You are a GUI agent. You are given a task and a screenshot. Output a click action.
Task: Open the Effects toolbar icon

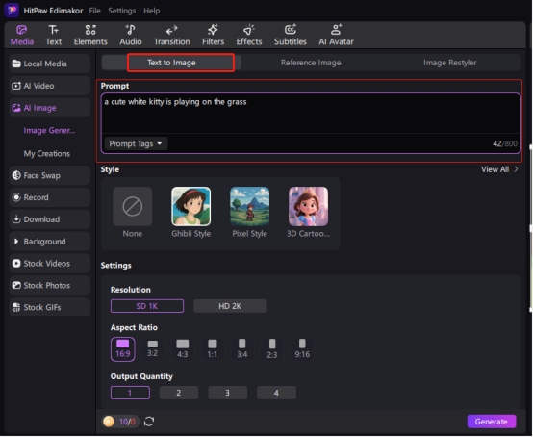tap(249, 35)
